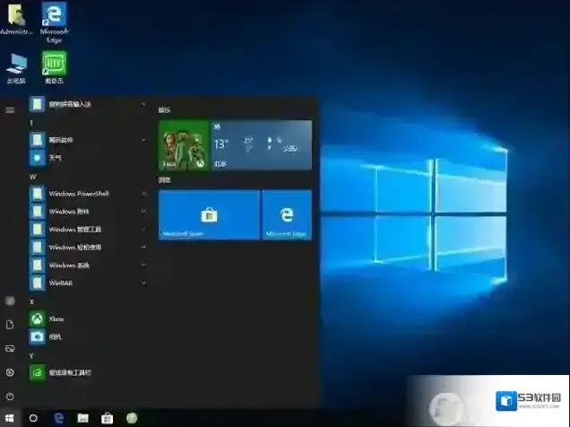This screenshot has height=427, width=570.
Task: Click the Windows Start button
Action: click(10, 418)
